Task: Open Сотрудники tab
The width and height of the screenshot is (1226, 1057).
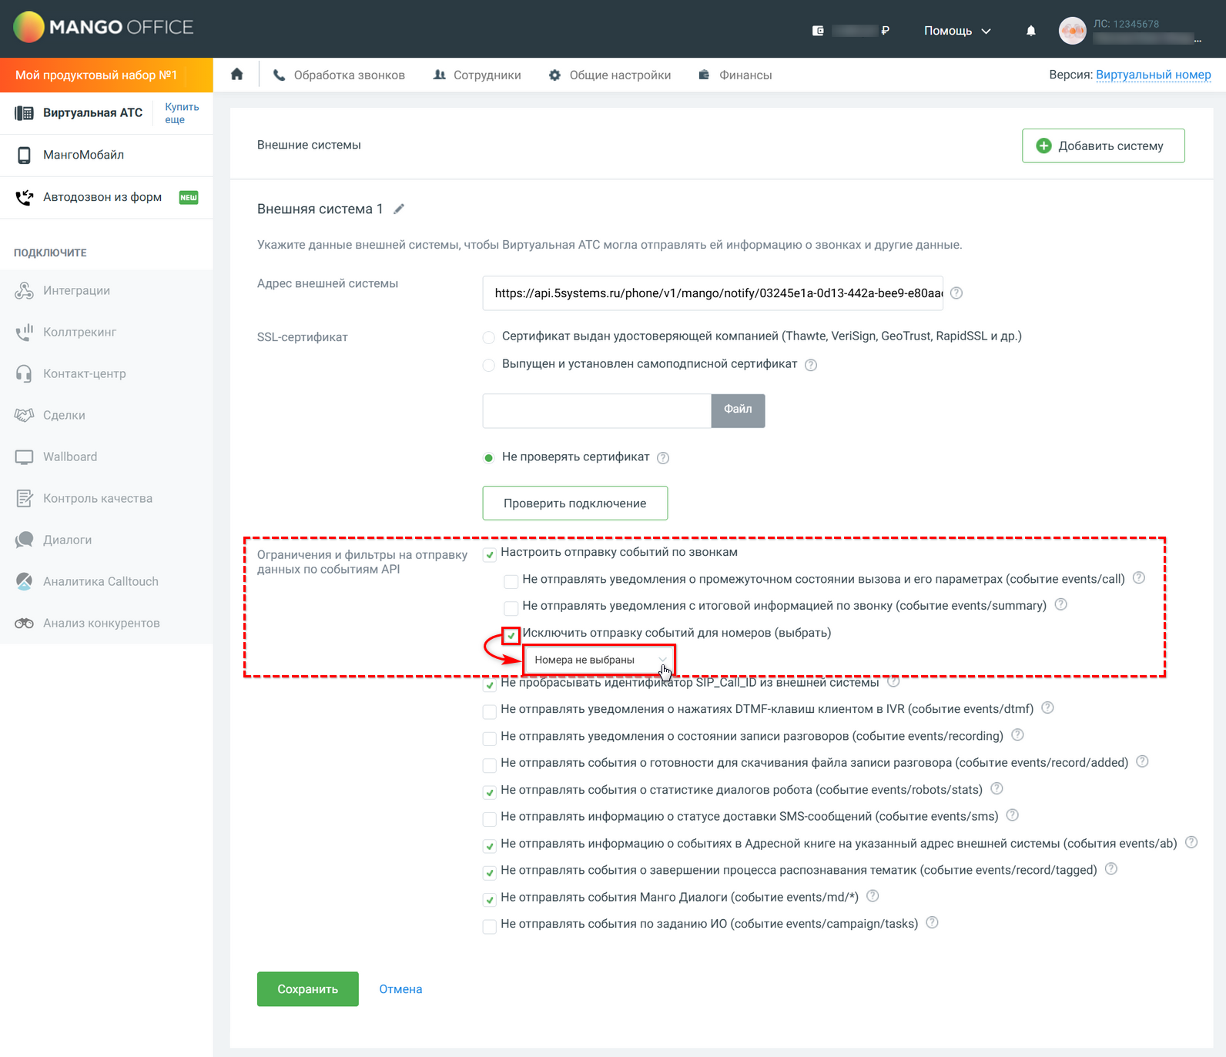Action: (477, 75)
